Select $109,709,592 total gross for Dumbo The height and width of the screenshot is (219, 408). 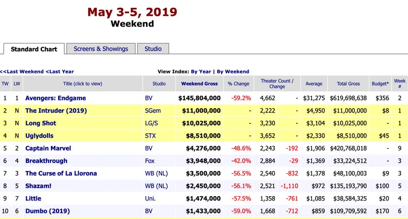(x=348, y=211)
